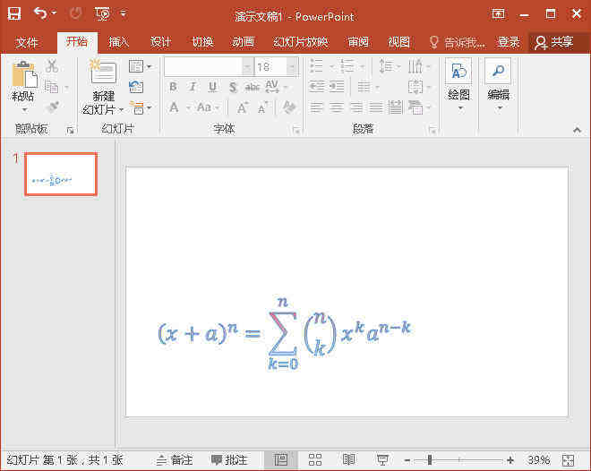Image resolution: width=591 pixels, height=471 pixels.
Task: Expand the 粘贴 options arrow
Action: pos(24,110)
